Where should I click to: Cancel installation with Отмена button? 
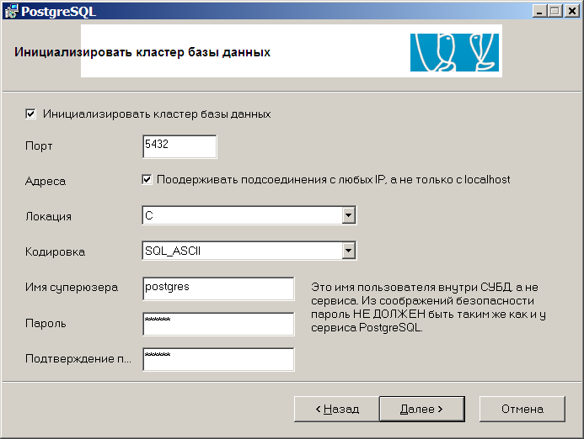(x=522, y=409)
